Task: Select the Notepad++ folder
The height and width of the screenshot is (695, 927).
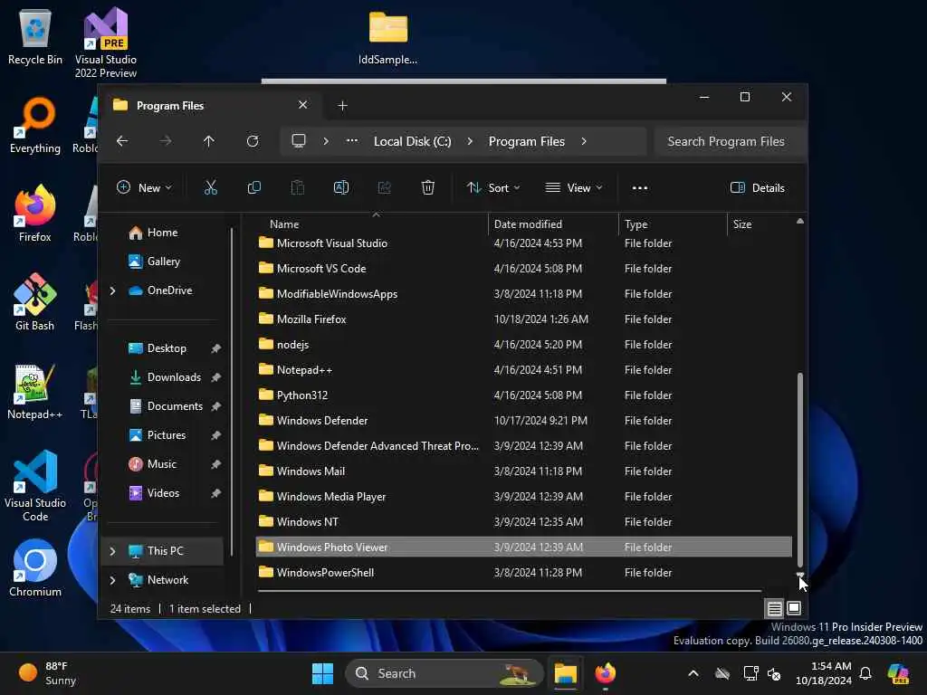Action: click(x=524, y=370)
